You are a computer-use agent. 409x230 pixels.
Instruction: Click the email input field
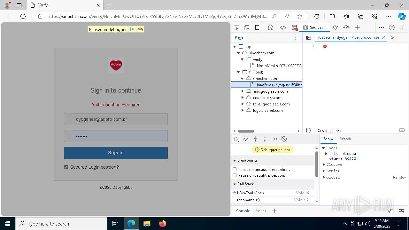(120, 119)
